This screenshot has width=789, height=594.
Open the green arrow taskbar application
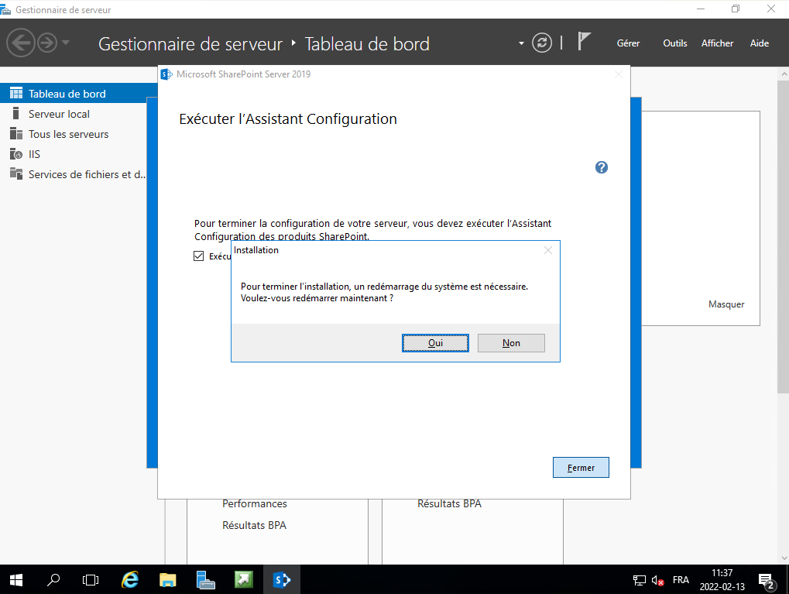click(x=244, y=580)
